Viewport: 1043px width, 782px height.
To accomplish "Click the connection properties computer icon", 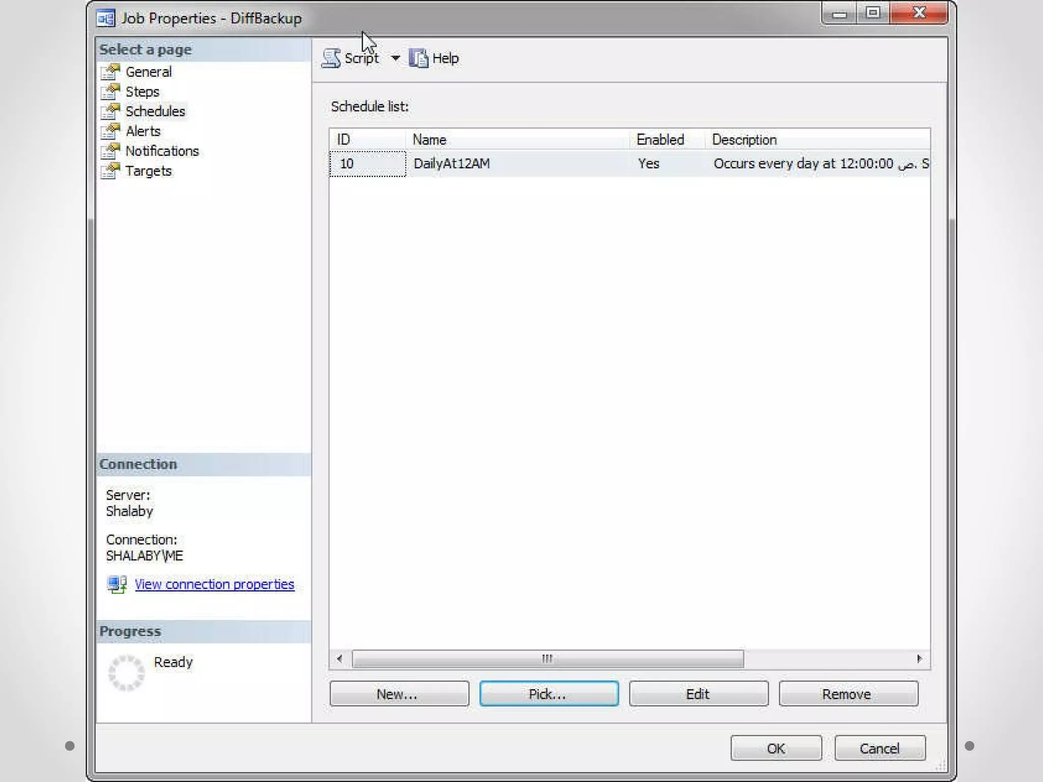I will tap(117, 584).
